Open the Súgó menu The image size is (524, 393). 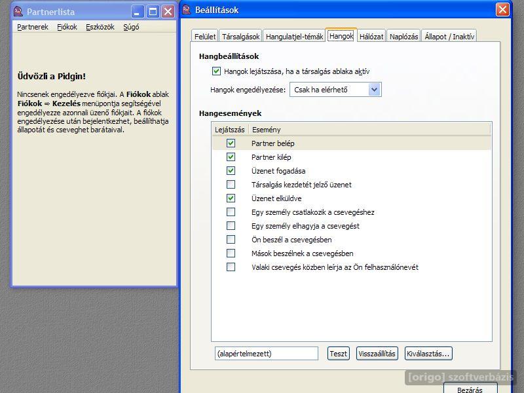click(x=131, y=27)
